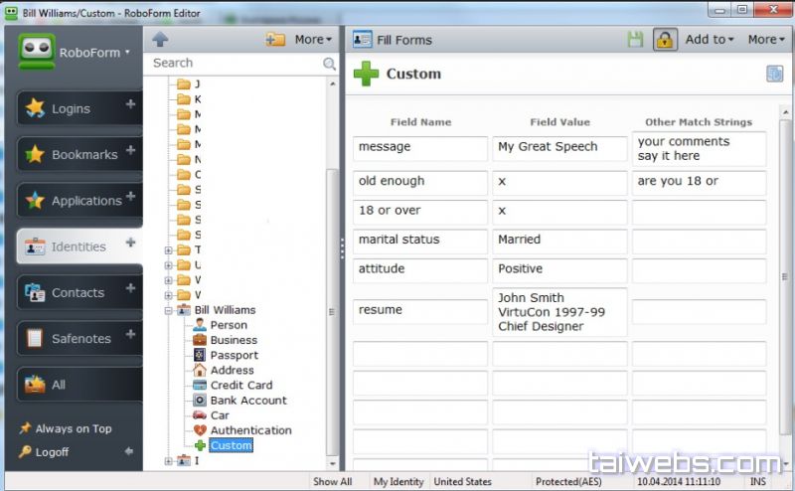Collapse the Bill Williams identity node
795x491 pixels.
[169, 310]
